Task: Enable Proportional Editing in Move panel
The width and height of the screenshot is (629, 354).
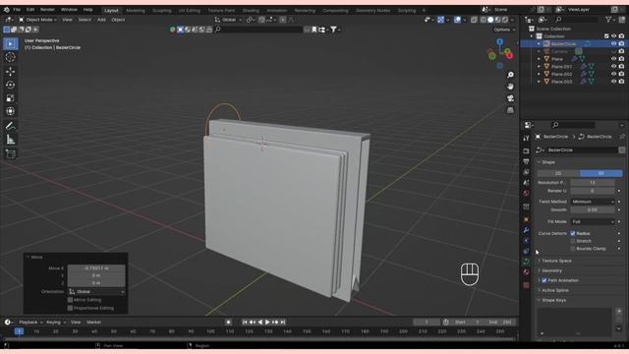Action: point(70,308)
